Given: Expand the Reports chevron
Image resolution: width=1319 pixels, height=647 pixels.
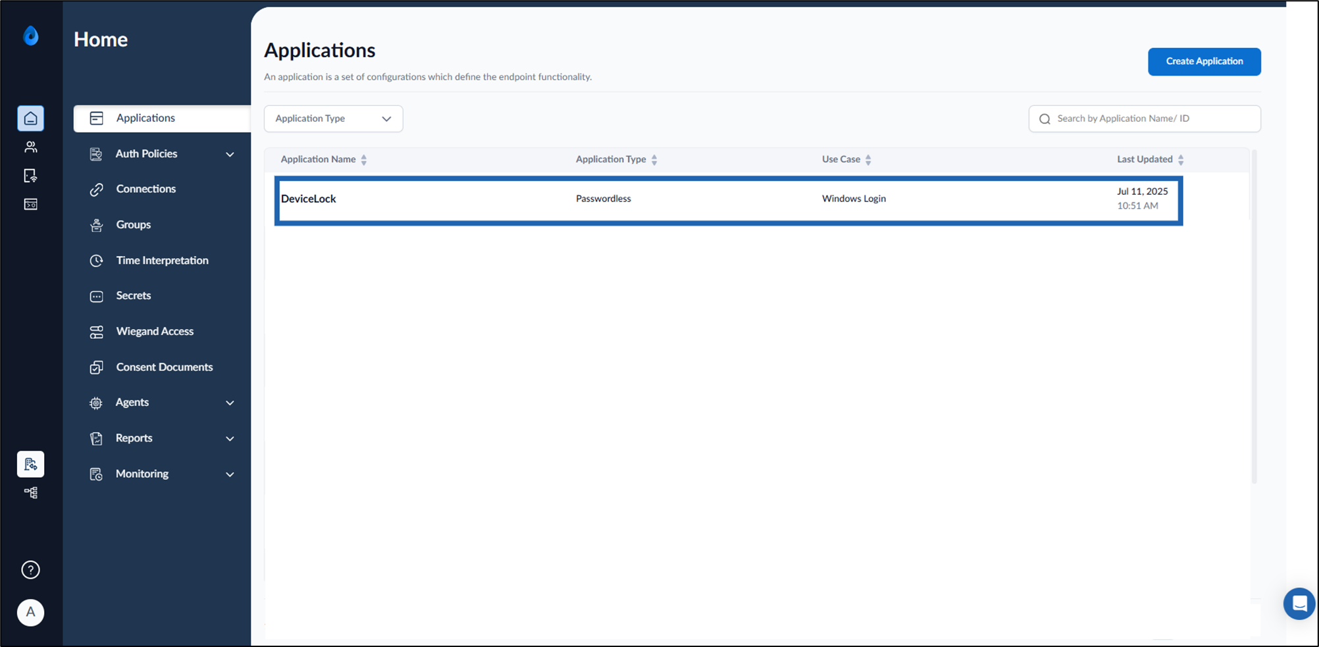Looking at the screenshot, I should point(230,439).
